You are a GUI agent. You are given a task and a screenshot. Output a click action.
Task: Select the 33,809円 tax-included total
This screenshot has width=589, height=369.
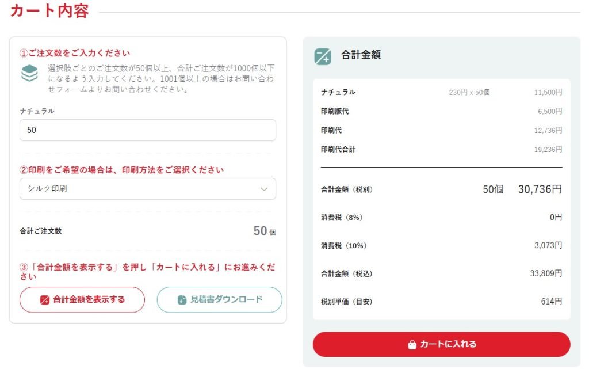coord(546,273)
